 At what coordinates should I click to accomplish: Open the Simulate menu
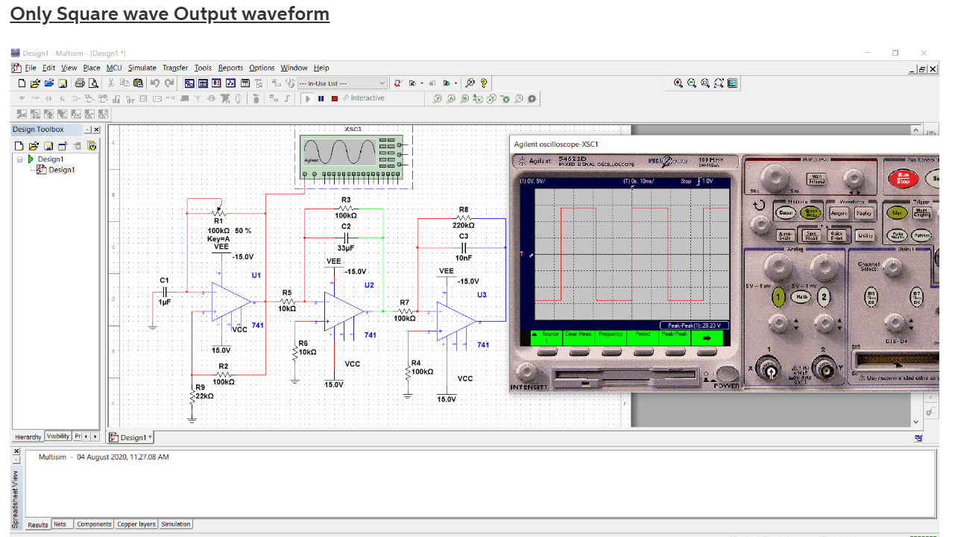click(142, 68)
